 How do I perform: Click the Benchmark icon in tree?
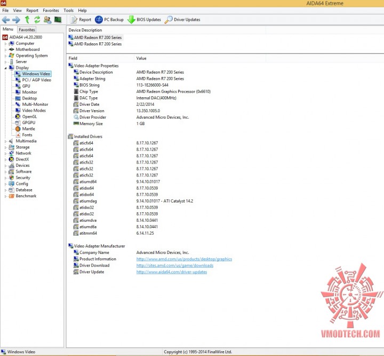pos(12,196)
